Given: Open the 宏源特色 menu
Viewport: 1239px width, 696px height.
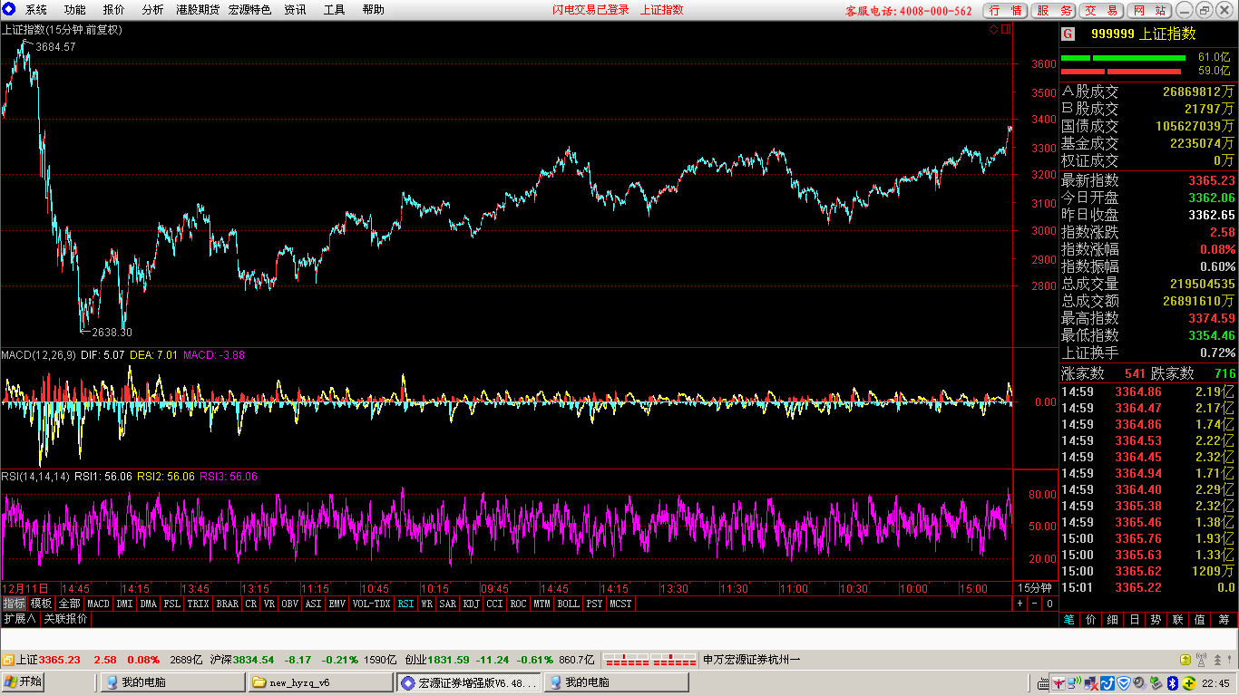Looking at the screenshot, I should (x=249, y=10).
